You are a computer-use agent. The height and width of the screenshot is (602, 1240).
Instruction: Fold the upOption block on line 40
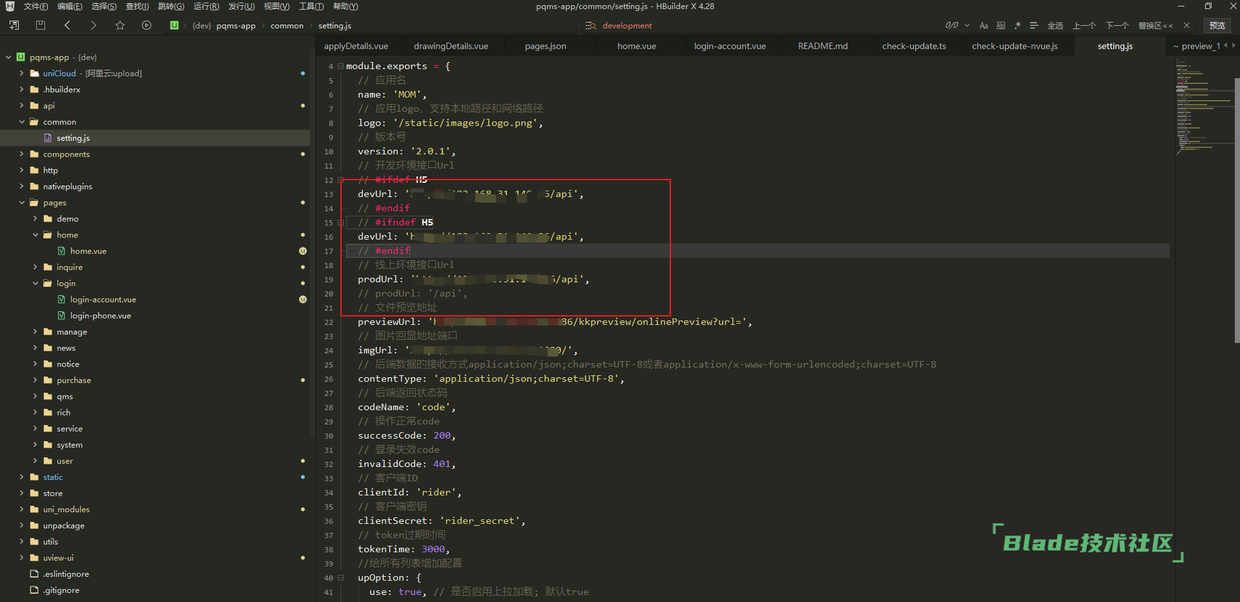tap(341, 577)
